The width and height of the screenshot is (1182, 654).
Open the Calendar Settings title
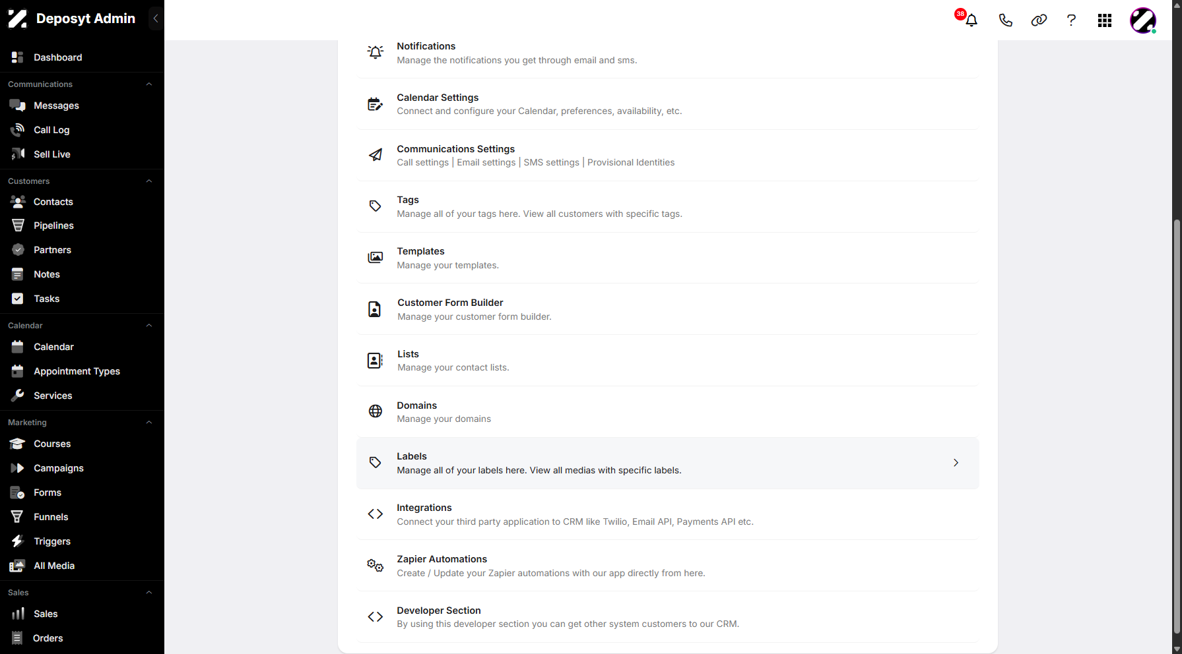pyautogui.click(x=438, y=98)
